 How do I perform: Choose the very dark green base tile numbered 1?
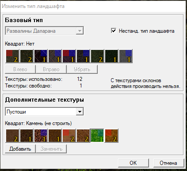(x=111, y=56)
